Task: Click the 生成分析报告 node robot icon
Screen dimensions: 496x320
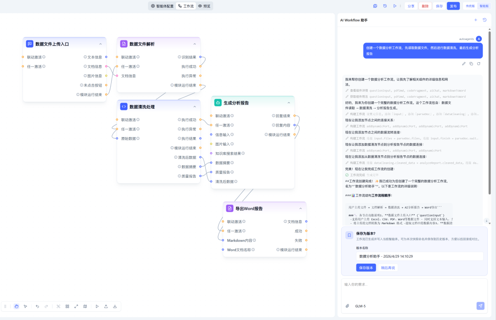Action: point(218,103)
